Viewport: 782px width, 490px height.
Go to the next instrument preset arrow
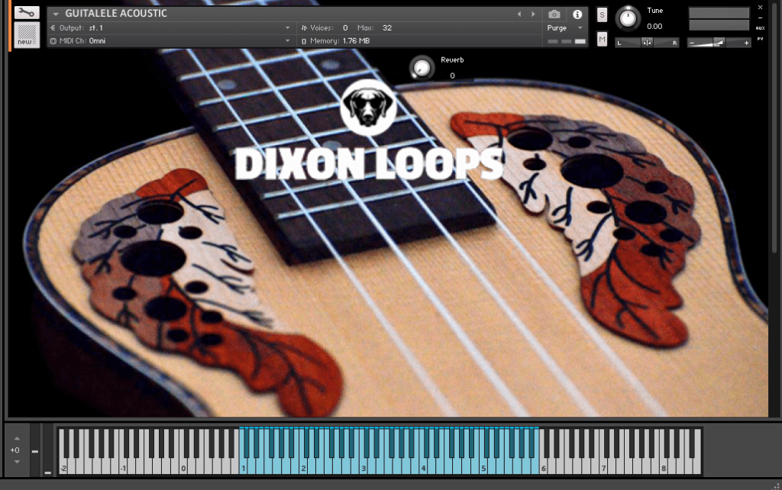click(532, 14)
